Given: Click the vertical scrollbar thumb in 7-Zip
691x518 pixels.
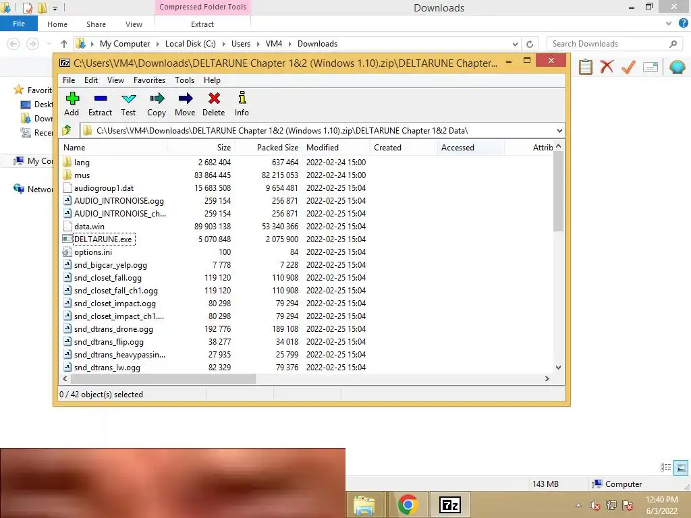Looking at the screenshot, I should tap(558, 191).
